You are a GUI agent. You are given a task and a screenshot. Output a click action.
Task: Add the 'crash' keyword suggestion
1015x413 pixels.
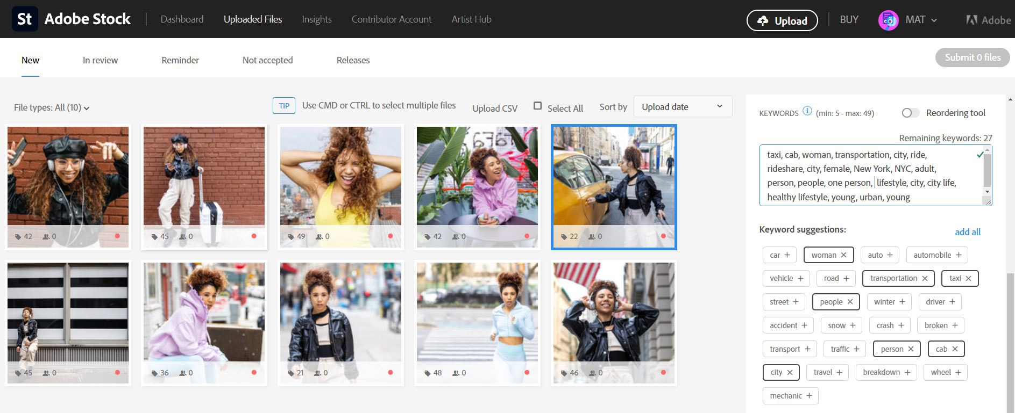point(890,325)
